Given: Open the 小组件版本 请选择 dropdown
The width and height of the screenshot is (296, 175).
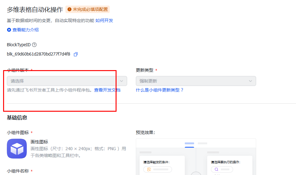Looking at the screenshot, I should [67, 81].
